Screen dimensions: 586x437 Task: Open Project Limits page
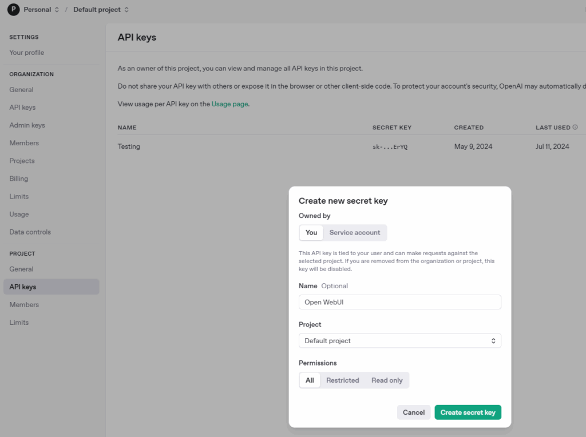pyautogui.click(x=19, y=323)
